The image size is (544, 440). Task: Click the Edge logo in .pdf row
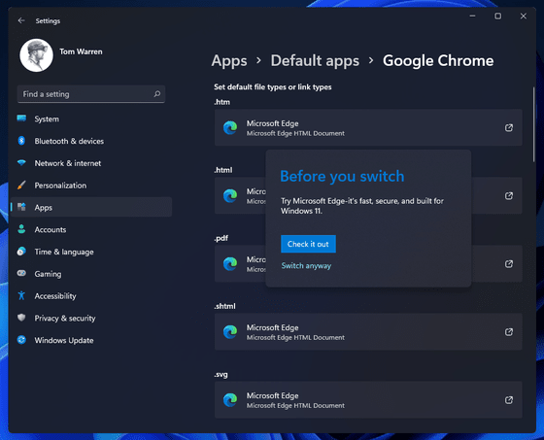[x=230, y=264]
